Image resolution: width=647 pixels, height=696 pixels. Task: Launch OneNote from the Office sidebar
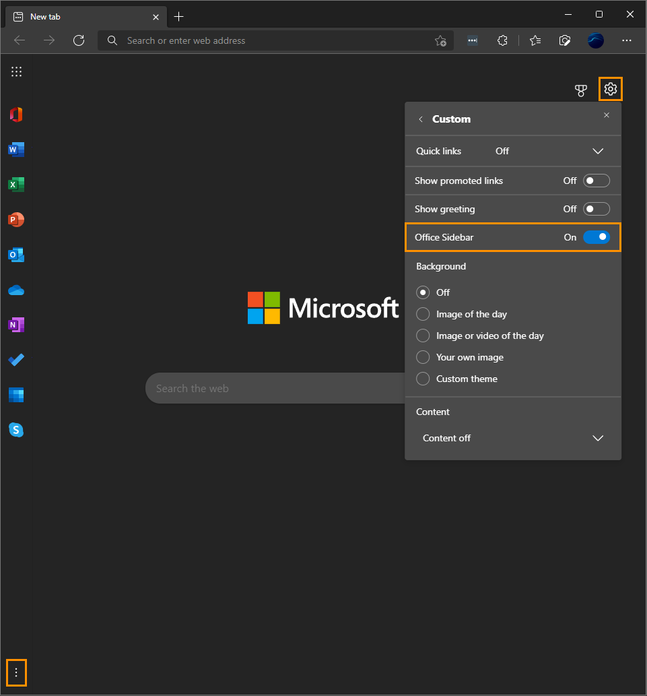(x=16, y=325)
